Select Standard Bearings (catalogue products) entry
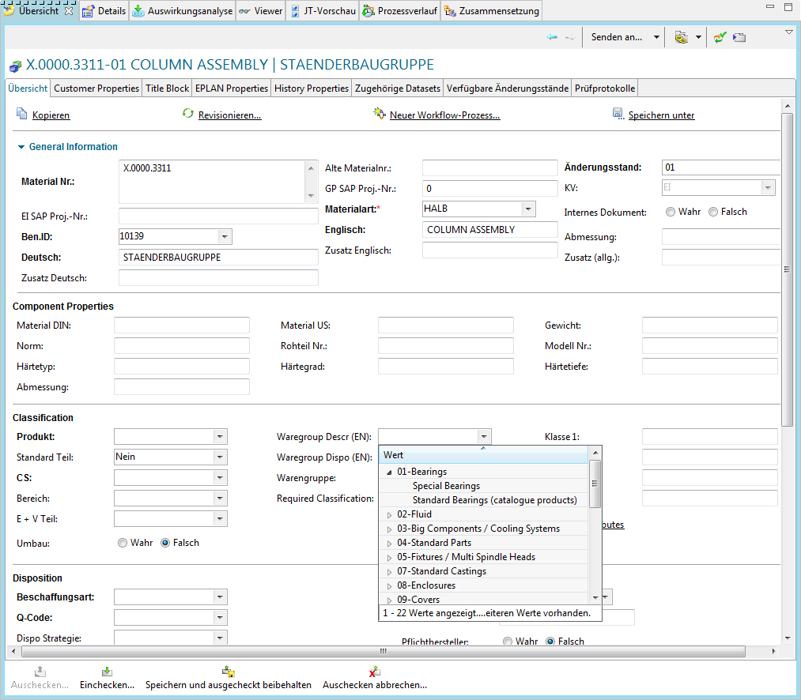 point(494,500)
